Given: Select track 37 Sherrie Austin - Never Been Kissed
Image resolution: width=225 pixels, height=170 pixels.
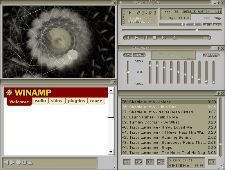Looking at the screenshot, I should (x=169, y=112).
